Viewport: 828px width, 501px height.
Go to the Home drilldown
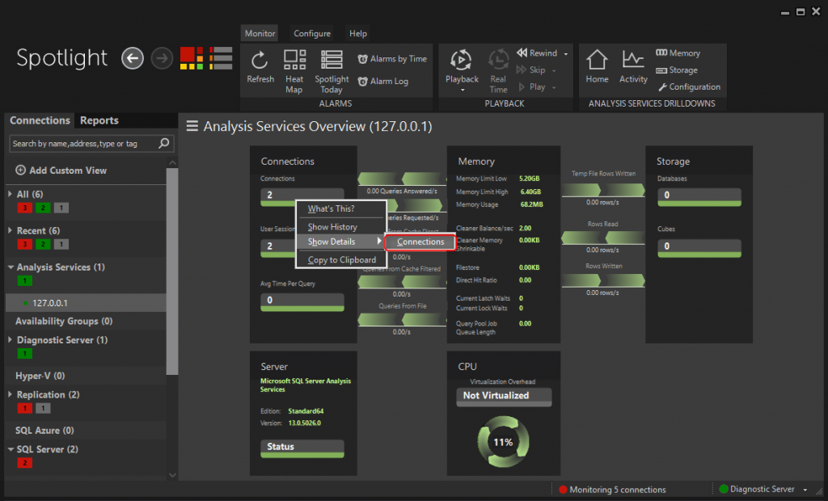click(597, 66)
